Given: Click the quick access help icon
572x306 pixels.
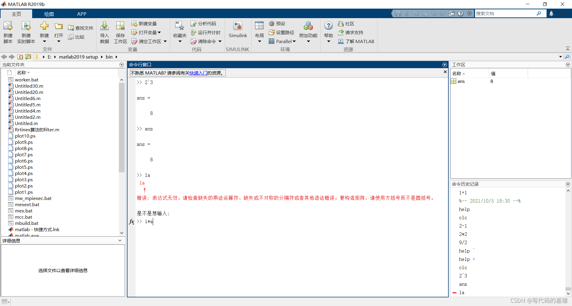Looking at the screenshot, I should coord(461,13).
